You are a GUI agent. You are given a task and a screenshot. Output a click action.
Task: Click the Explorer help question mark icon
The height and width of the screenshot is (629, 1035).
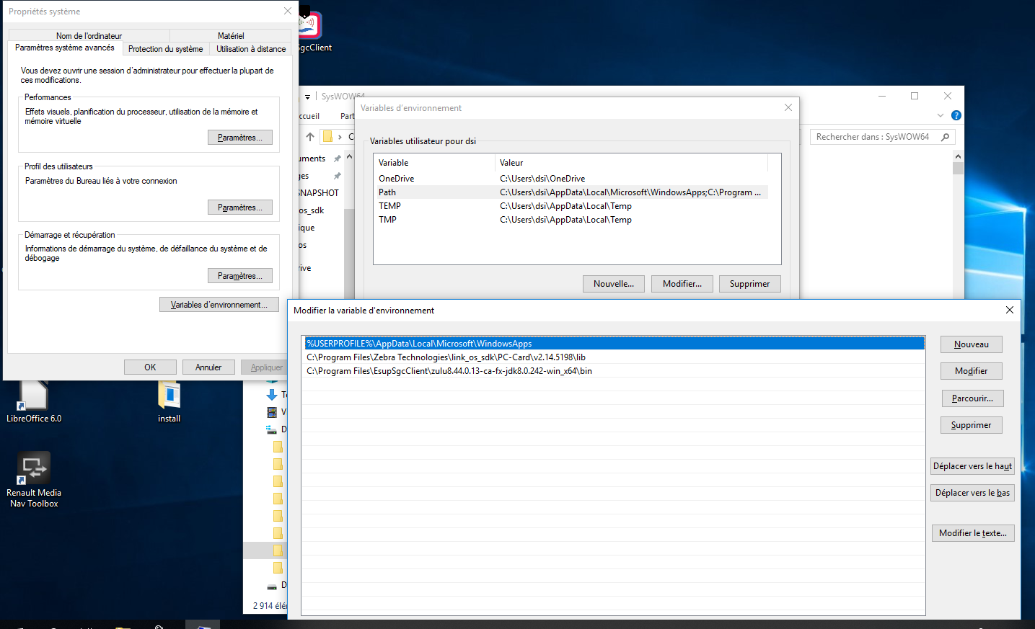click(x=956, y=115)
